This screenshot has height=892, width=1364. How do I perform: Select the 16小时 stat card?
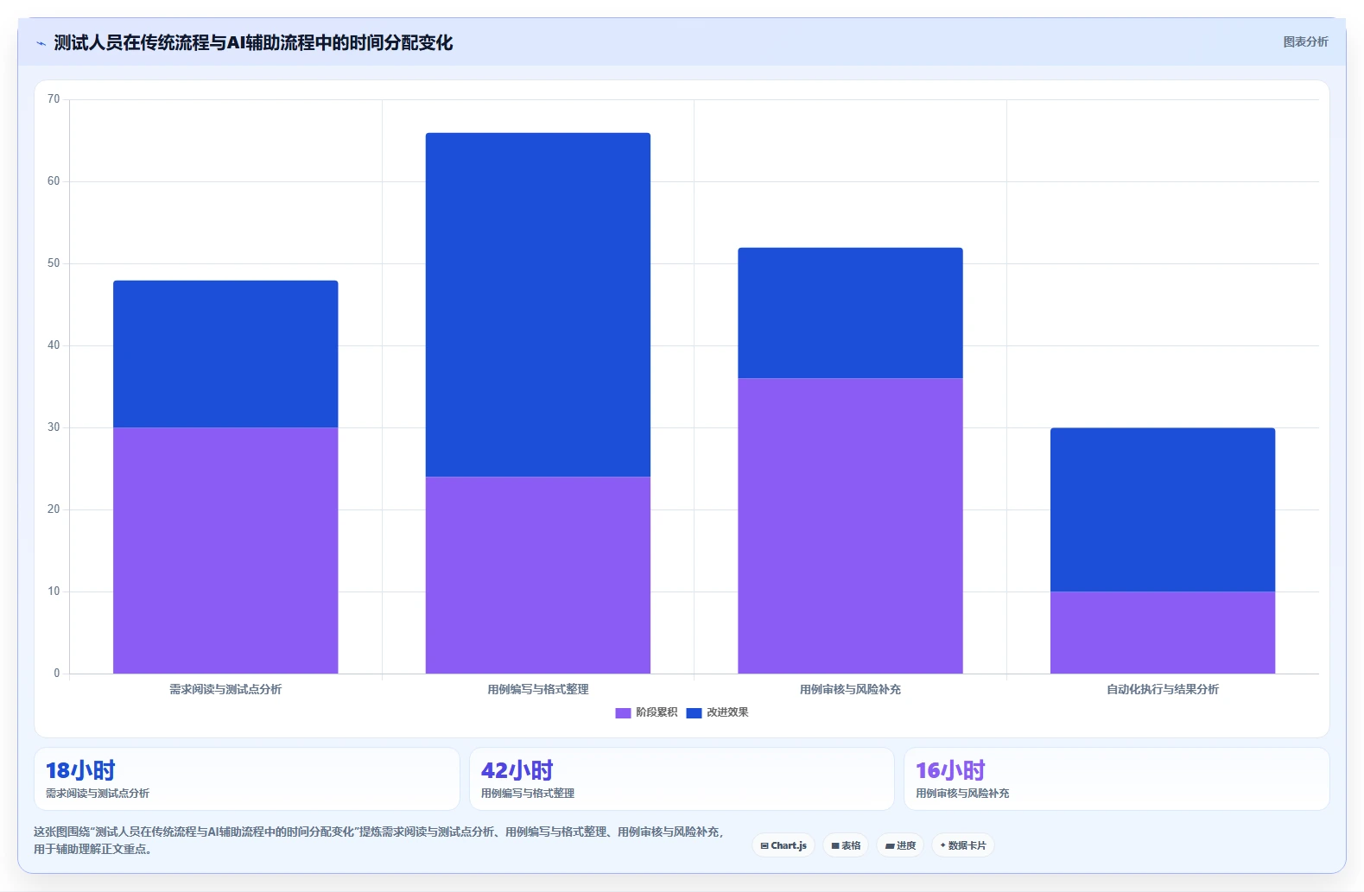1116,779
